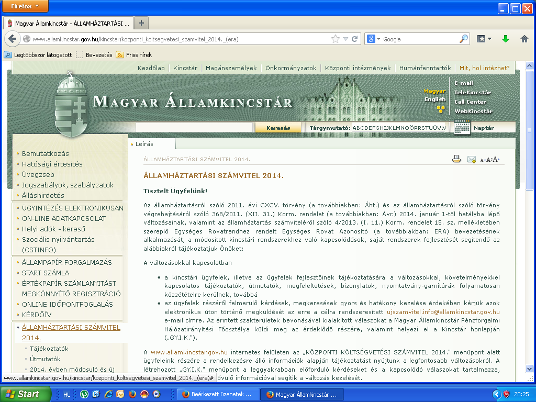
Task: Open Bemutatkozás in the sidebar
Action: (x=45, y=153)
